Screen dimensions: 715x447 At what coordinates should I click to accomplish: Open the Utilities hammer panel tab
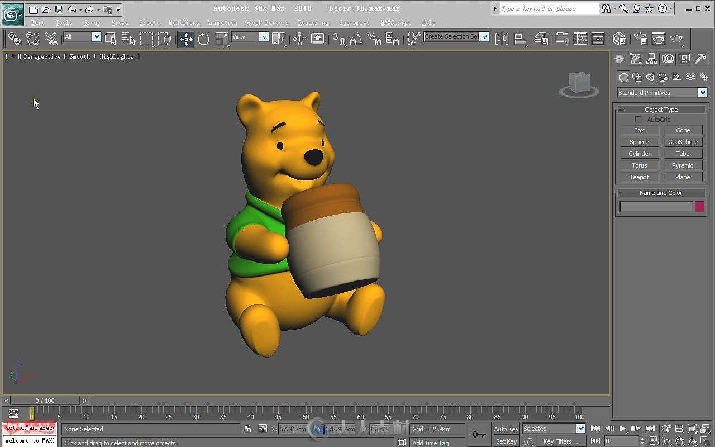700,59
